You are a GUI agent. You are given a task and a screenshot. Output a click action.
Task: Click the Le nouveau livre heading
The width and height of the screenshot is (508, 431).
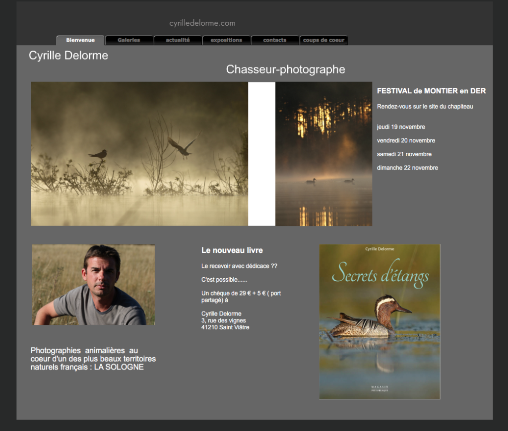click(232, 250)
